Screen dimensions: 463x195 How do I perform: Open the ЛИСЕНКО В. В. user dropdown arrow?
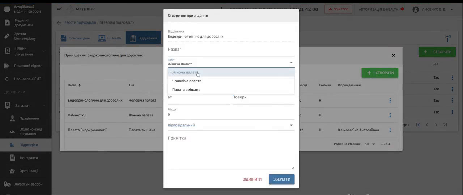click(x=451, y=9)
